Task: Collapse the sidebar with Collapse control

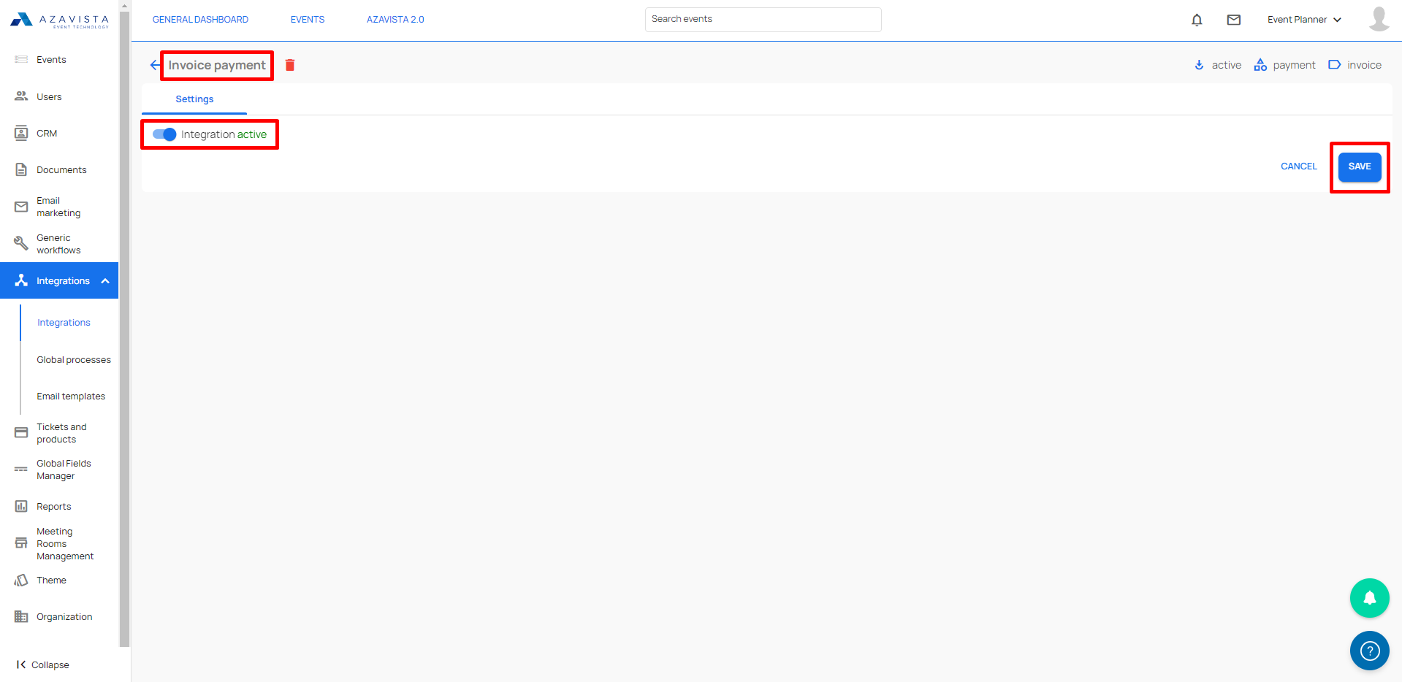Action: tap(43, 664)
